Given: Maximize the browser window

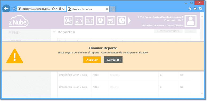Looking at the screenshot, I should tap(191, 3).
